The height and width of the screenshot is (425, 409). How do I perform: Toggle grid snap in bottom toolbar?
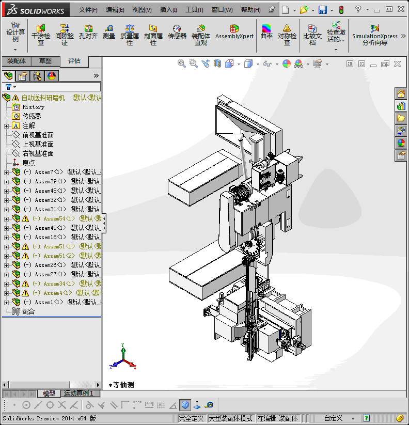click(161, 405)
